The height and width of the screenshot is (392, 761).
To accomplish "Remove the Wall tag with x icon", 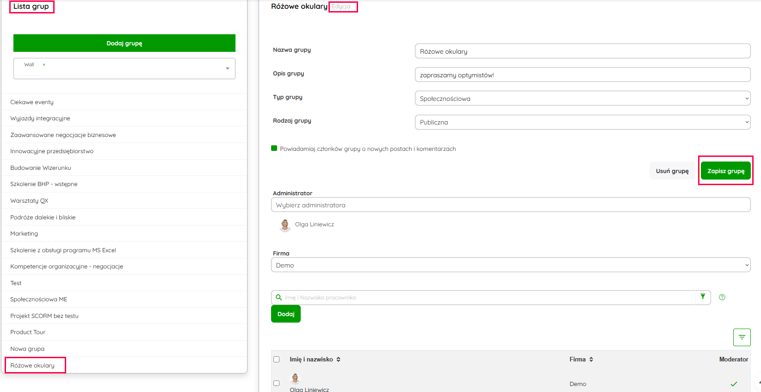I will 44,65.
